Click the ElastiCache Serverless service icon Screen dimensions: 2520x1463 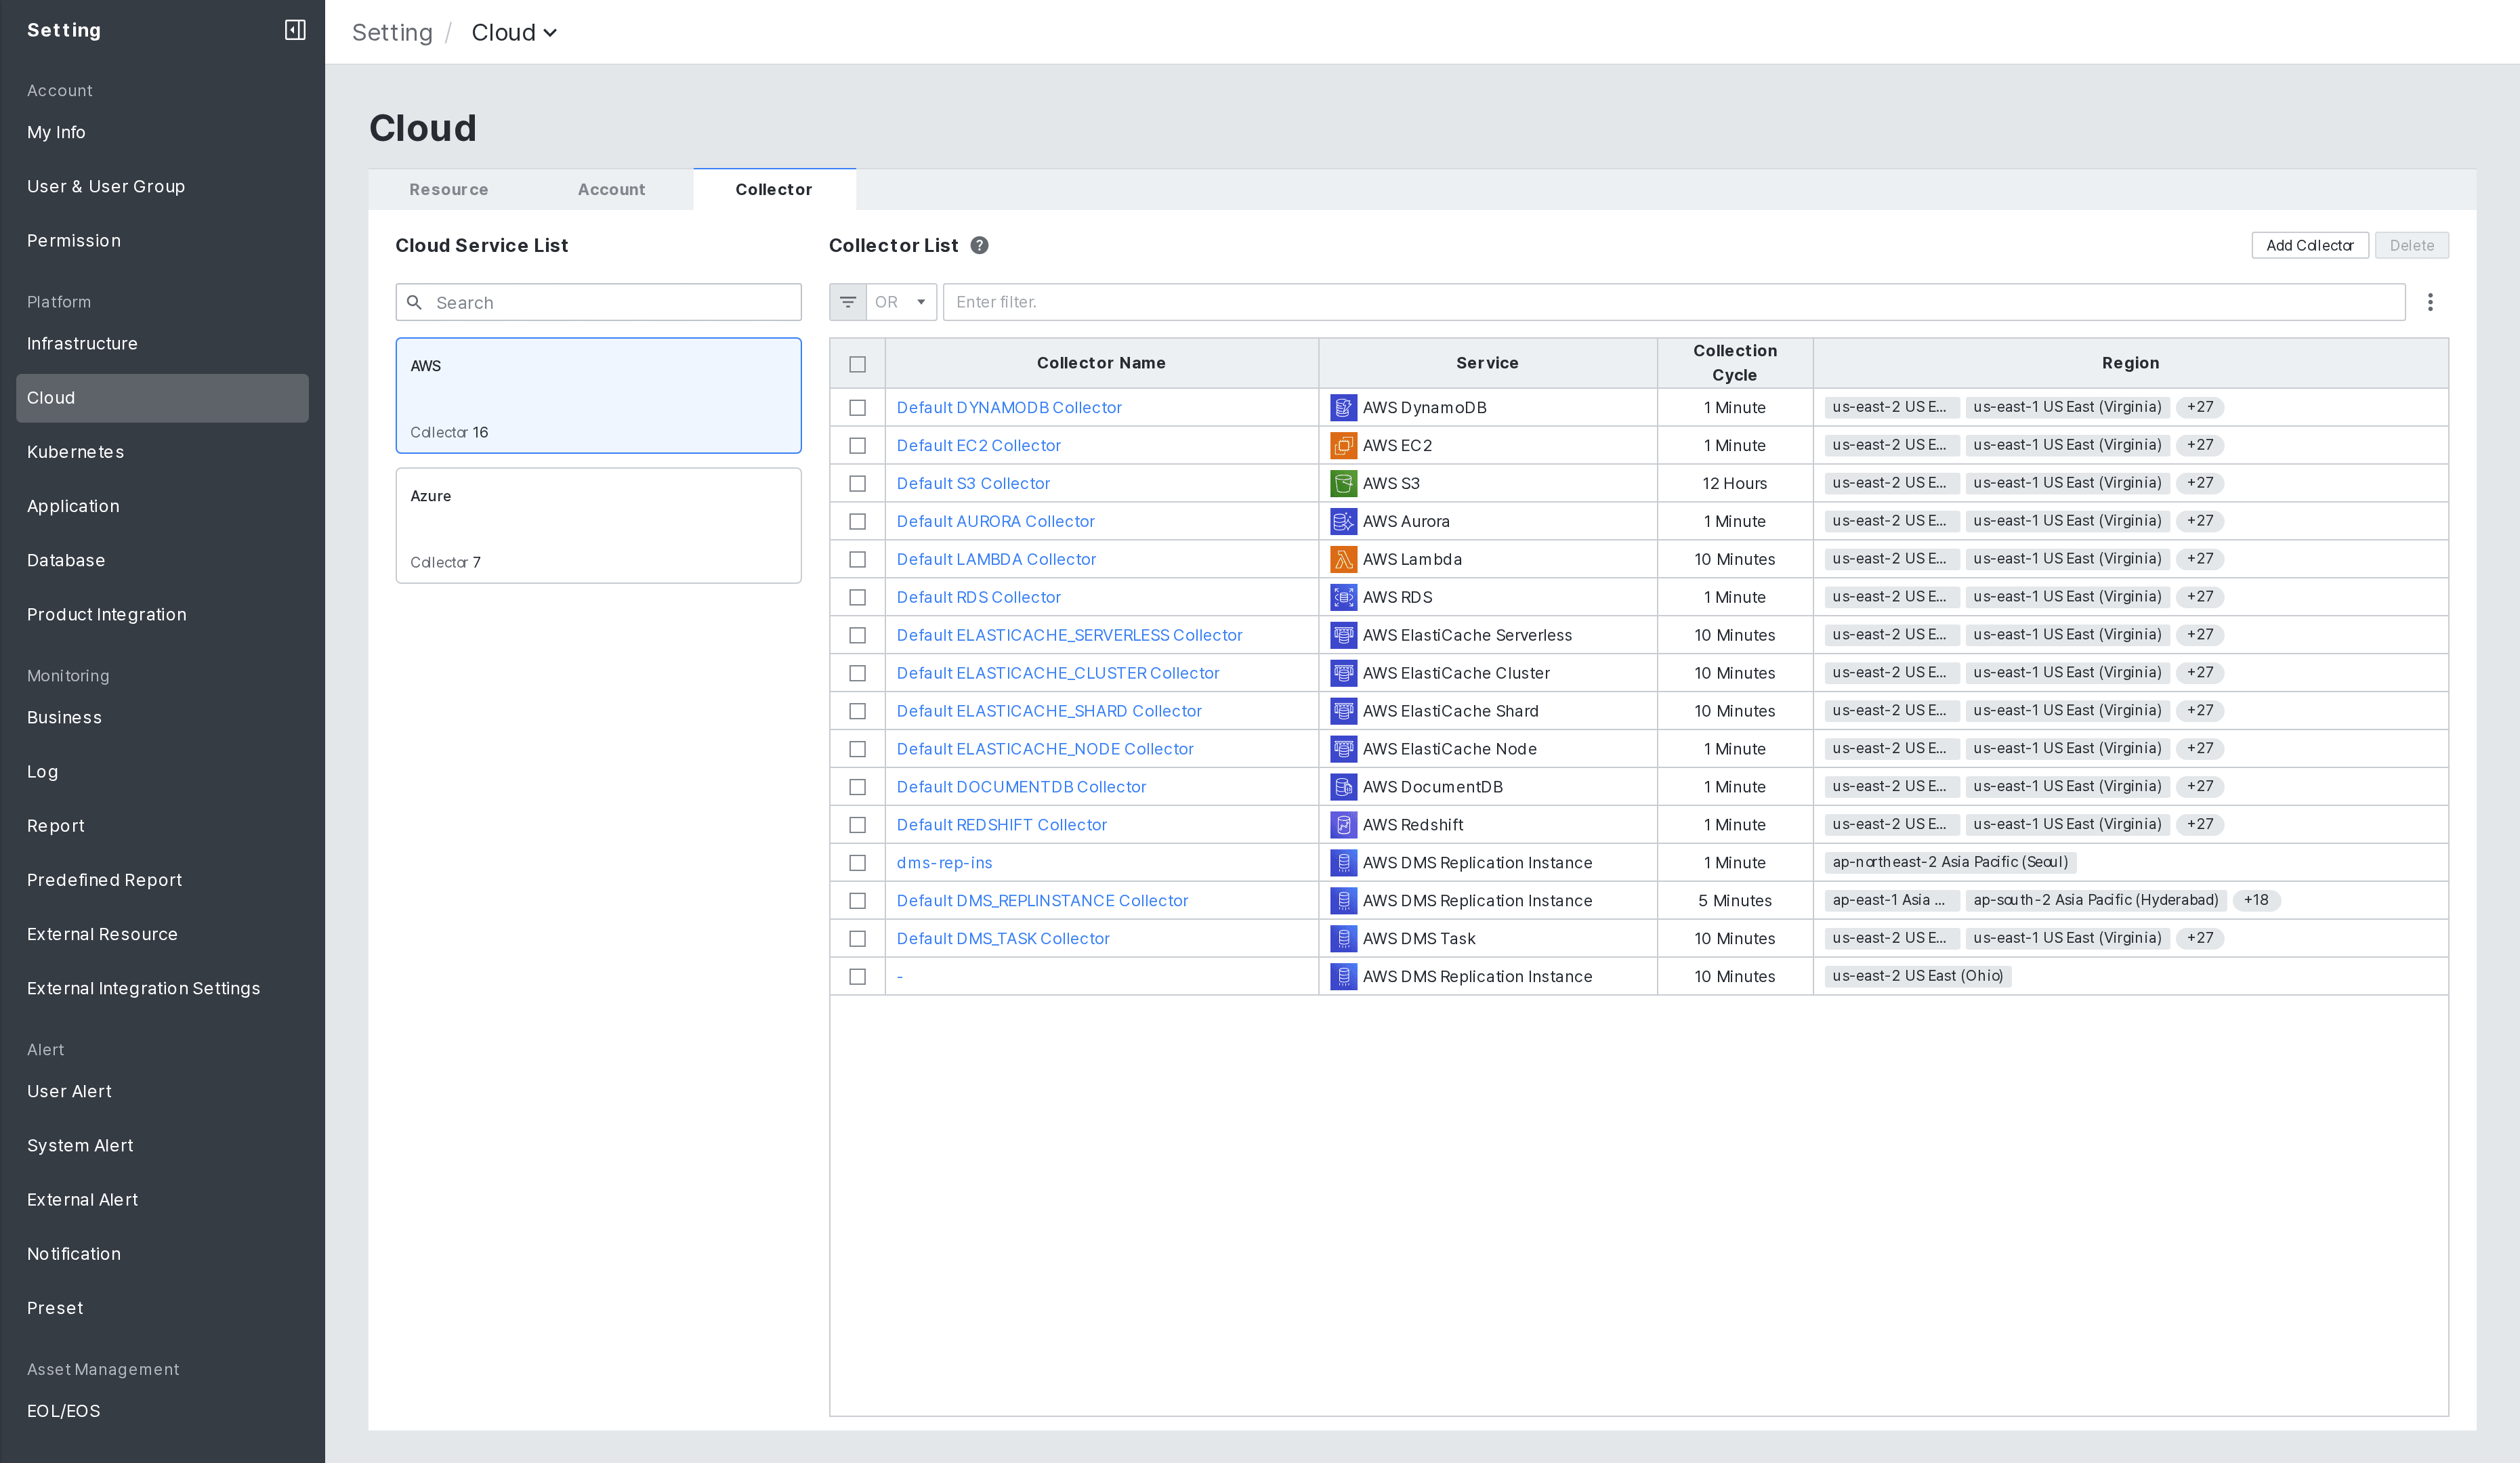[x=1343, y=635]
